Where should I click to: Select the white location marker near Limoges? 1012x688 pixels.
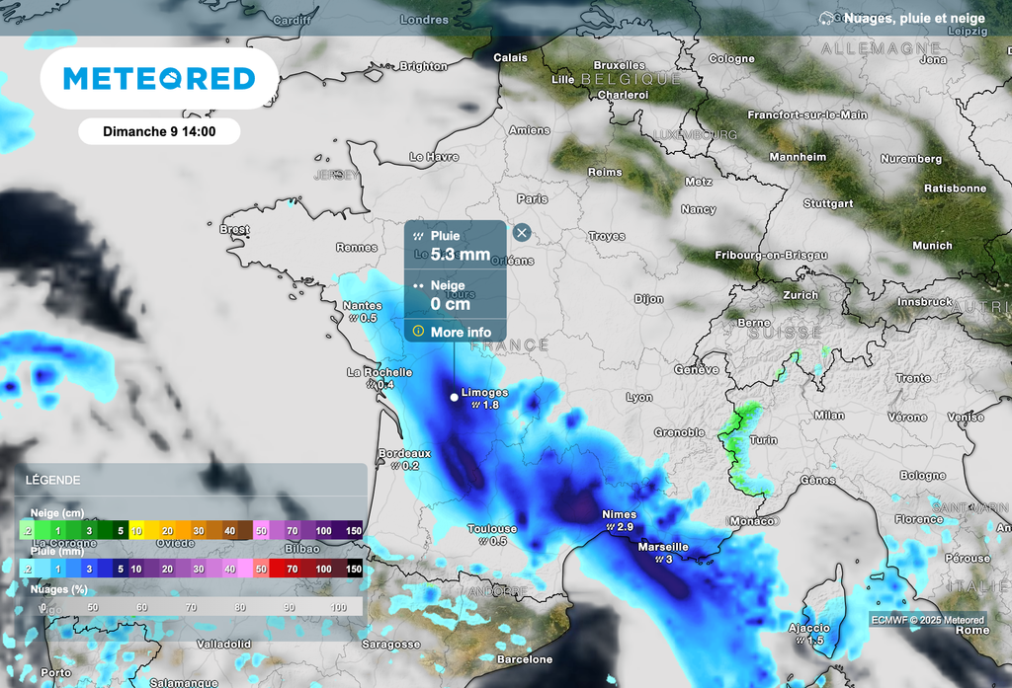[x=454, y=397]
